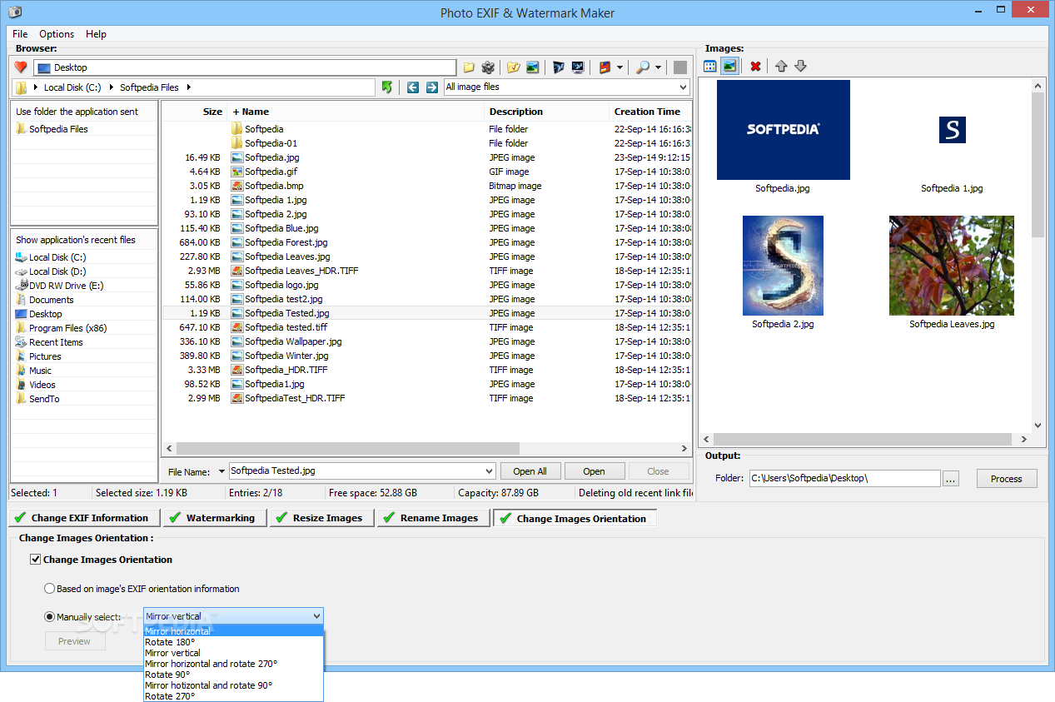1055x702 pixels.
Task: Click the application icon in title bar
Action: tap(14, 12)
